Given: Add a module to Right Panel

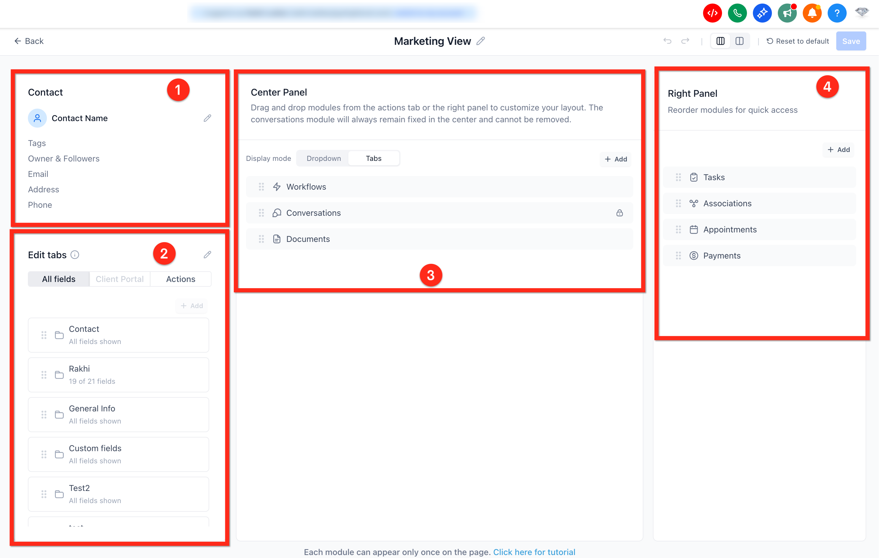Looking at the screenshot, I should click(x=838, y=149).
